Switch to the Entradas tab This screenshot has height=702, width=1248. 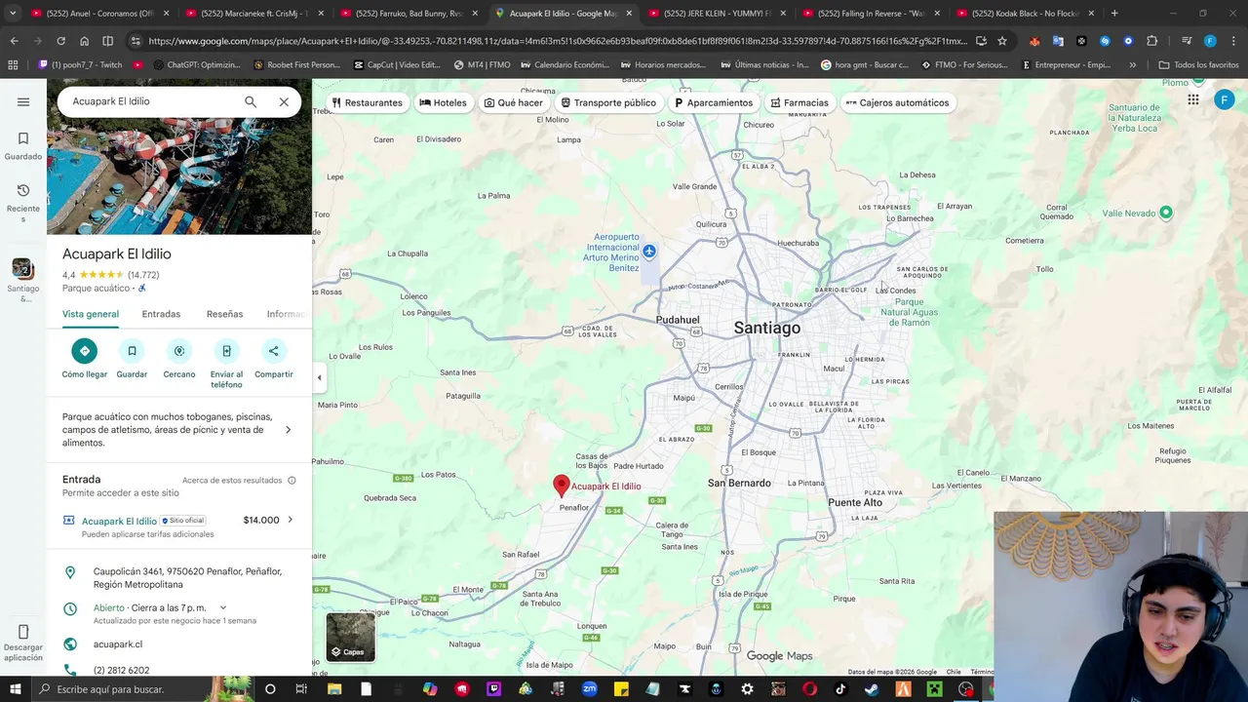tap(161, 314)
